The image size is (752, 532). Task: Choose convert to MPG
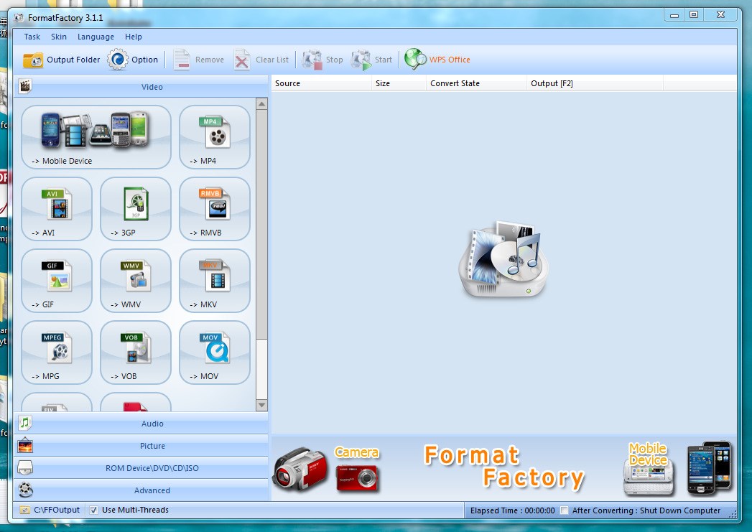click(57, 353)
